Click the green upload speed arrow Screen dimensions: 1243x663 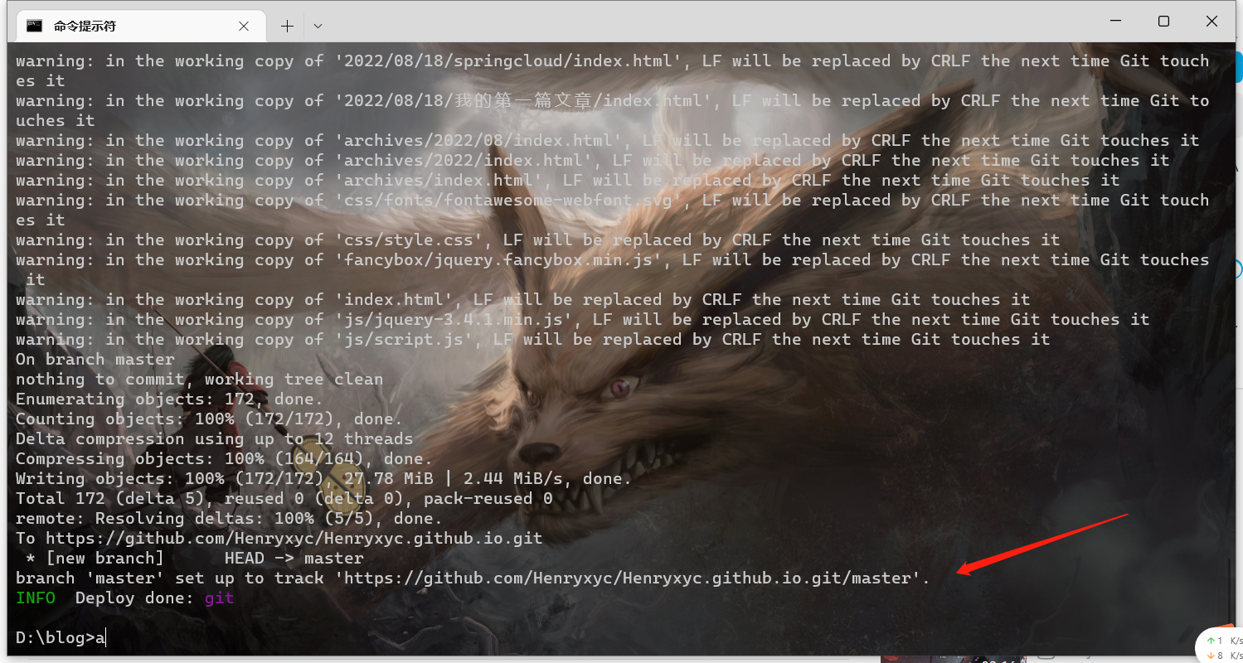tap(1210, 641)
